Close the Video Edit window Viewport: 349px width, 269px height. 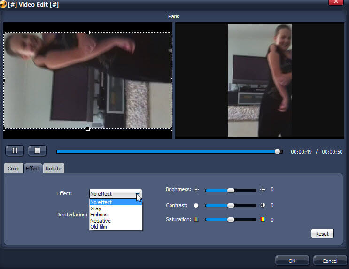336,2
